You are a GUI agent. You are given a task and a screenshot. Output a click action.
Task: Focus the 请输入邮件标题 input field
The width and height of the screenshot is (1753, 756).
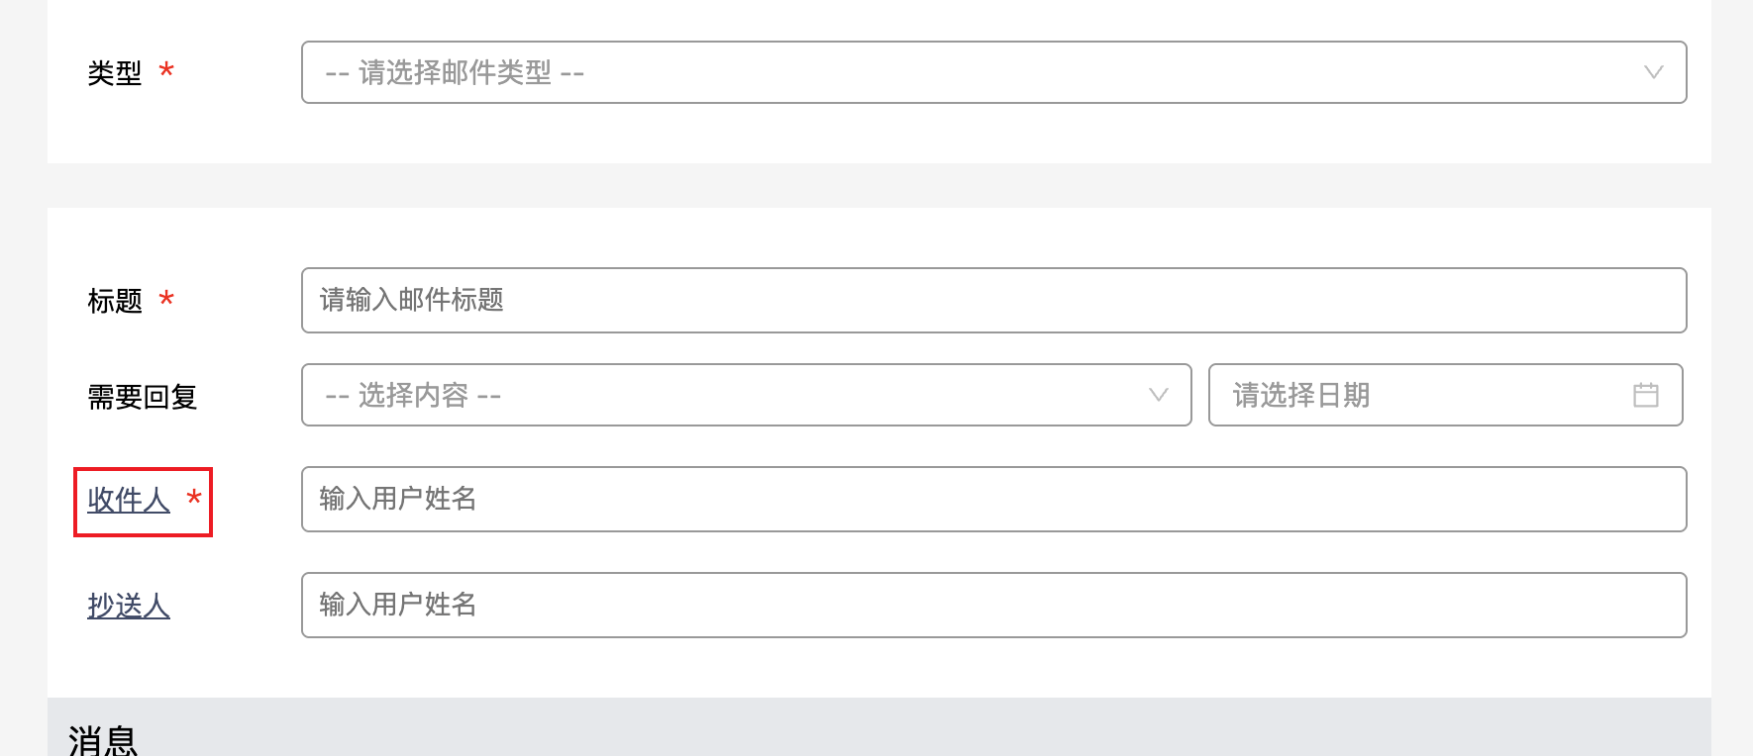pyautogui.click(x=992, y=300)
